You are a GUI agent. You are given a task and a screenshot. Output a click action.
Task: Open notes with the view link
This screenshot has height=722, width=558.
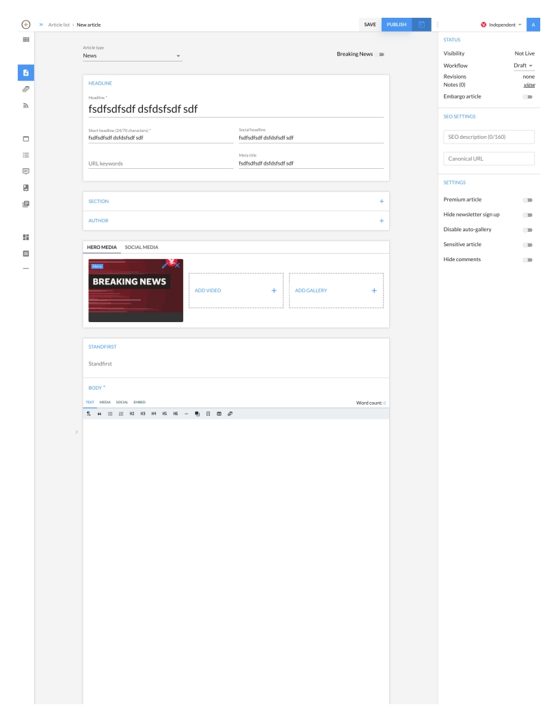pos(529,85)
